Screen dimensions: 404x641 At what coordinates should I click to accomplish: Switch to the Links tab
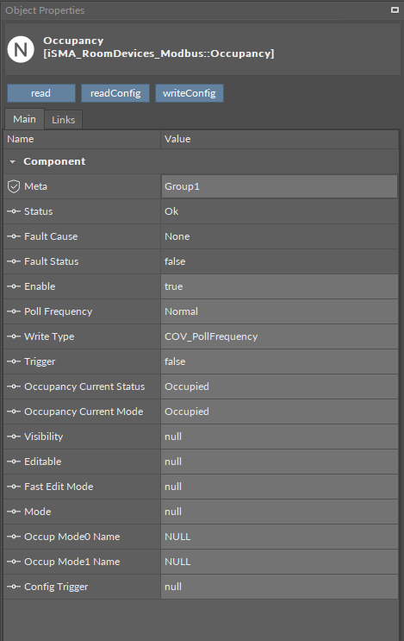63,120
